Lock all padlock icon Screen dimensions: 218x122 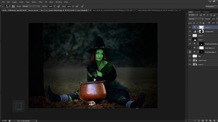(203, 23)
